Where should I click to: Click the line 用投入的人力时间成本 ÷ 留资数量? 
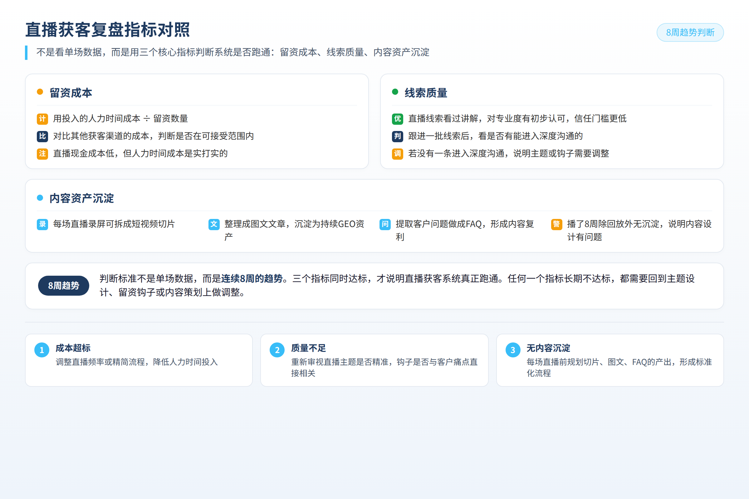point(120,119)
